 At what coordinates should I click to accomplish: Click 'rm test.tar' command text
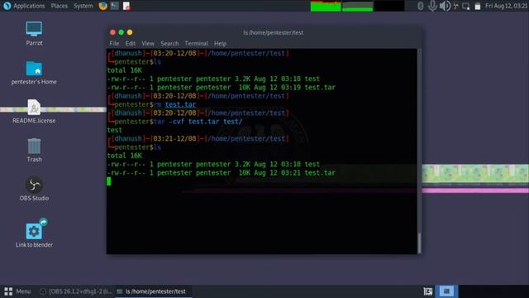coord(174,105)
